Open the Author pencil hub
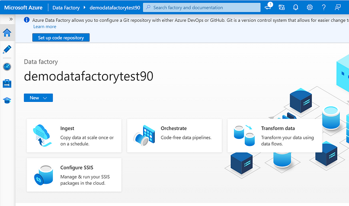Screen dimensions: 349x206 [x=7, y=49]
